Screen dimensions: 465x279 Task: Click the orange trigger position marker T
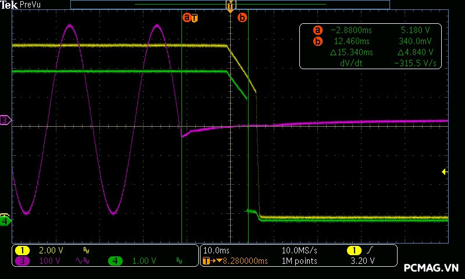(x=230, y=6)
